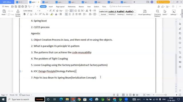Screen dimensions: 183x102
Task: Switch to the Insert tab
Action: [51, 7]
